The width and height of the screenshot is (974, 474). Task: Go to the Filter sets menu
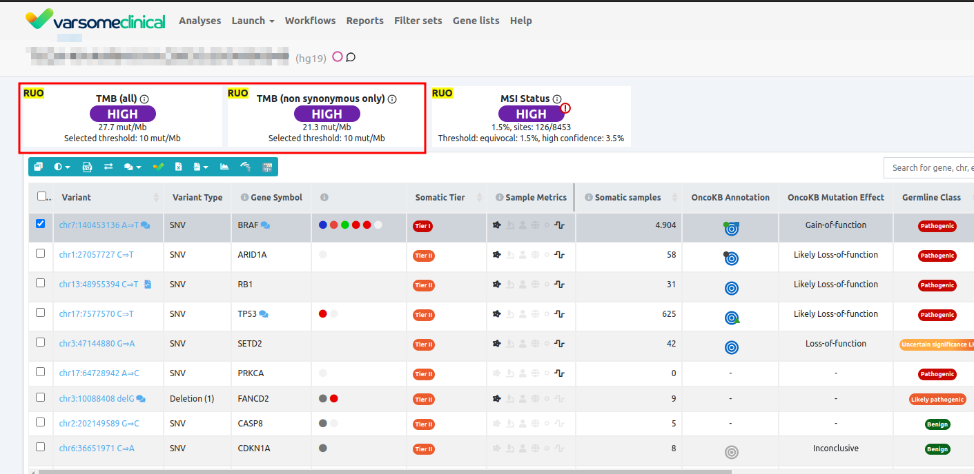418,21
